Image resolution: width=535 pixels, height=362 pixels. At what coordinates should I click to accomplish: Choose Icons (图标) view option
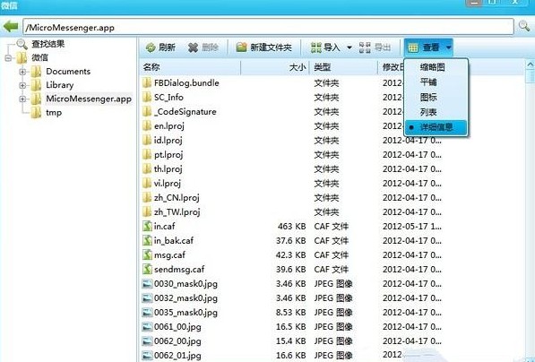428,98
